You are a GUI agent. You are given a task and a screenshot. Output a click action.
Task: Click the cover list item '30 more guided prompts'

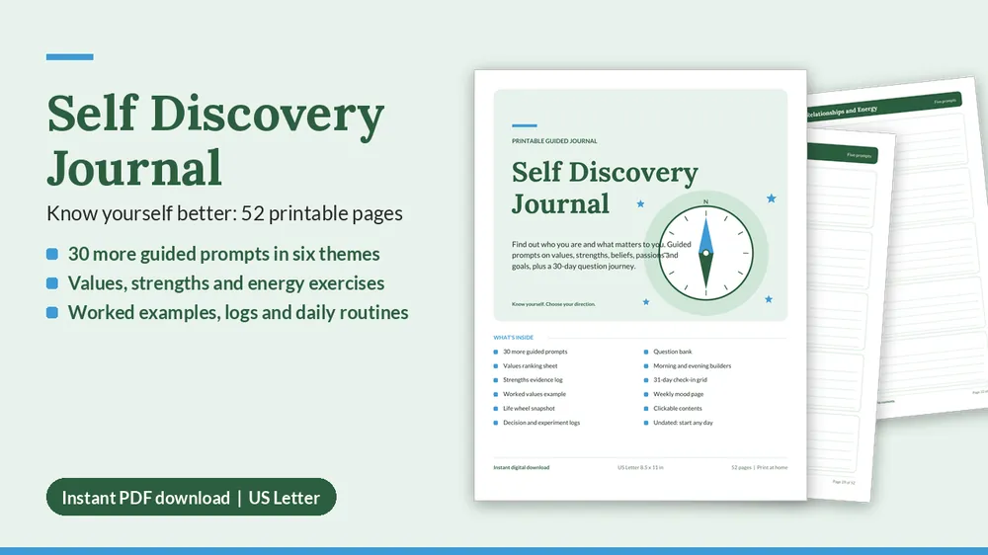click(x=535, y=352)
